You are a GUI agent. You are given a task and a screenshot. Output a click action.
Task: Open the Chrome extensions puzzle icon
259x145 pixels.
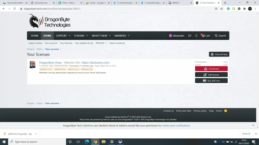pyautogui.click(x=244, y=8)
